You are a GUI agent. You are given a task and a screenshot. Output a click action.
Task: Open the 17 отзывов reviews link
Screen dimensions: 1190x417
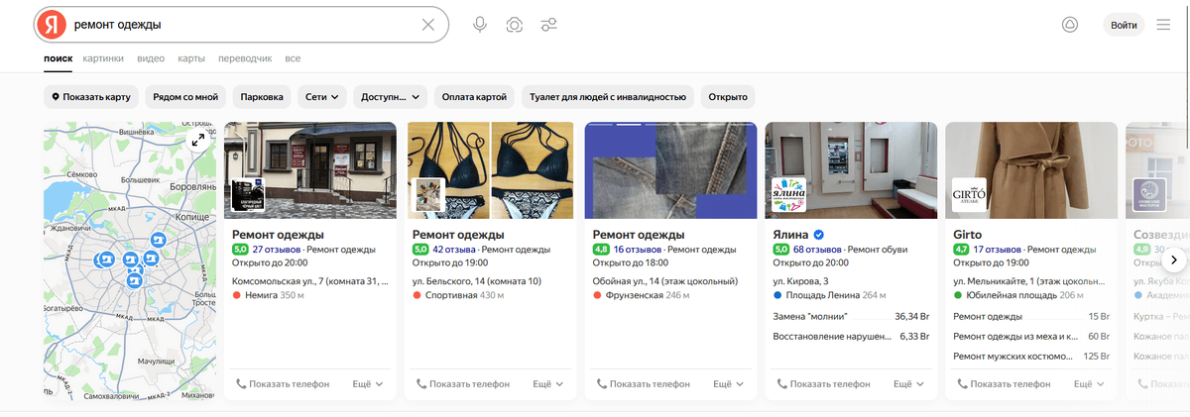point(999,250)
